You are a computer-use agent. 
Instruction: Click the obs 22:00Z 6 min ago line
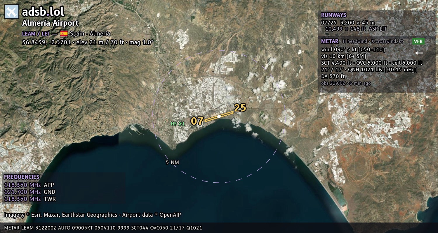click(346, 83)
